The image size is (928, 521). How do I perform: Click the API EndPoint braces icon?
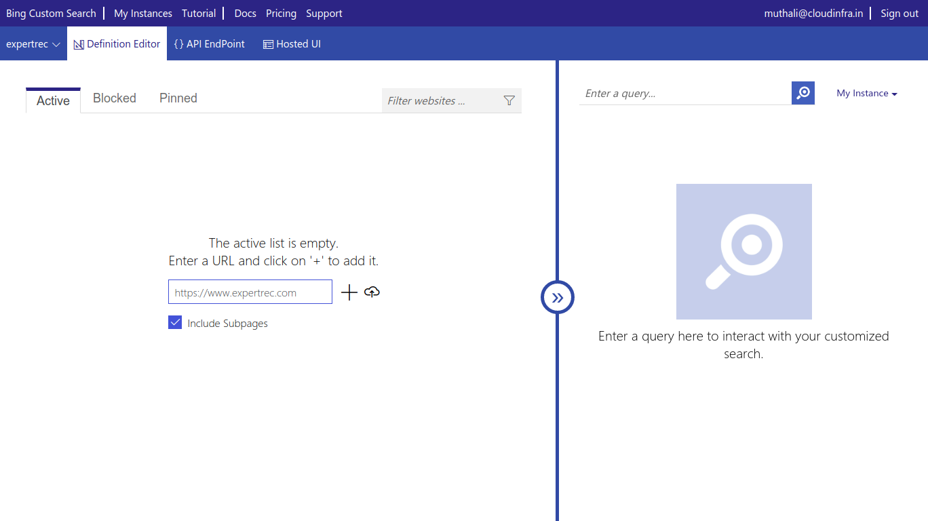[180, 43]
